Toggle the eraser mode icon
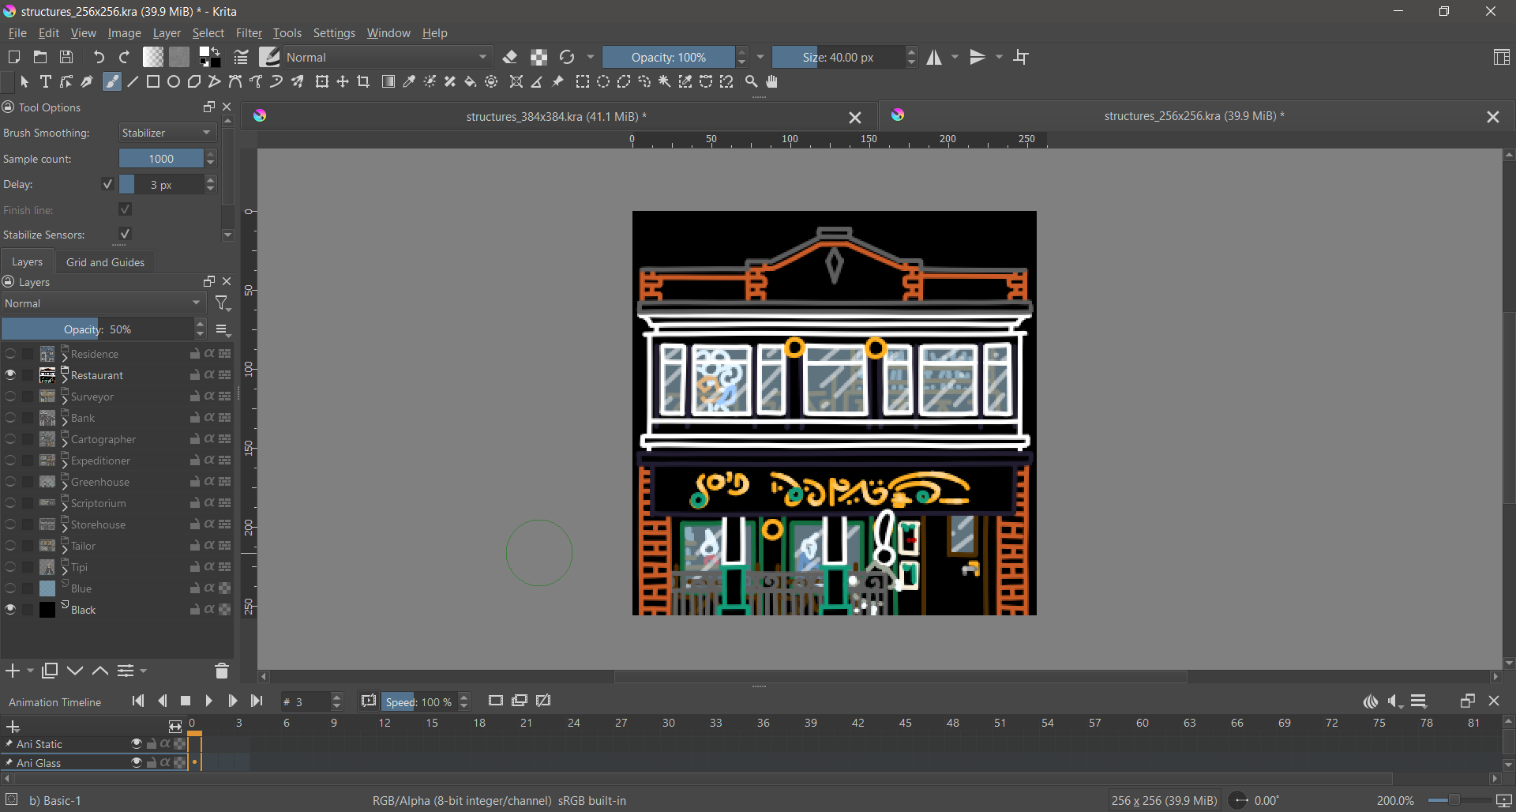This screenshot has width=1516, height=812. click(x=510, y=57)
